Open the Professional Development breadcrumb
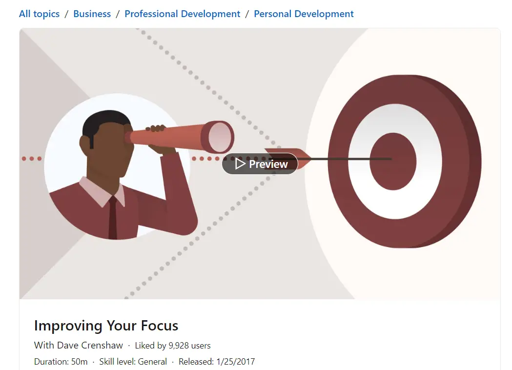Viewport: 512px width, 370px height. tap(182, 14)
